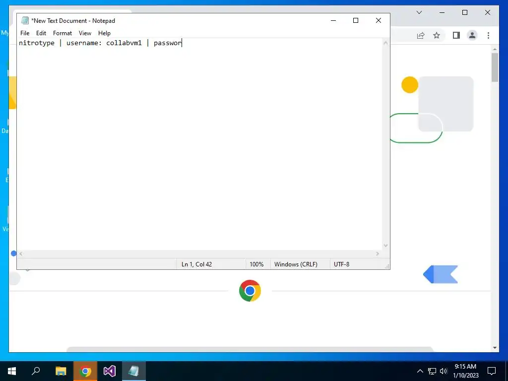508x381 pixels.
Task: Open the View menu in Notepad
Action: click(85, 33)
